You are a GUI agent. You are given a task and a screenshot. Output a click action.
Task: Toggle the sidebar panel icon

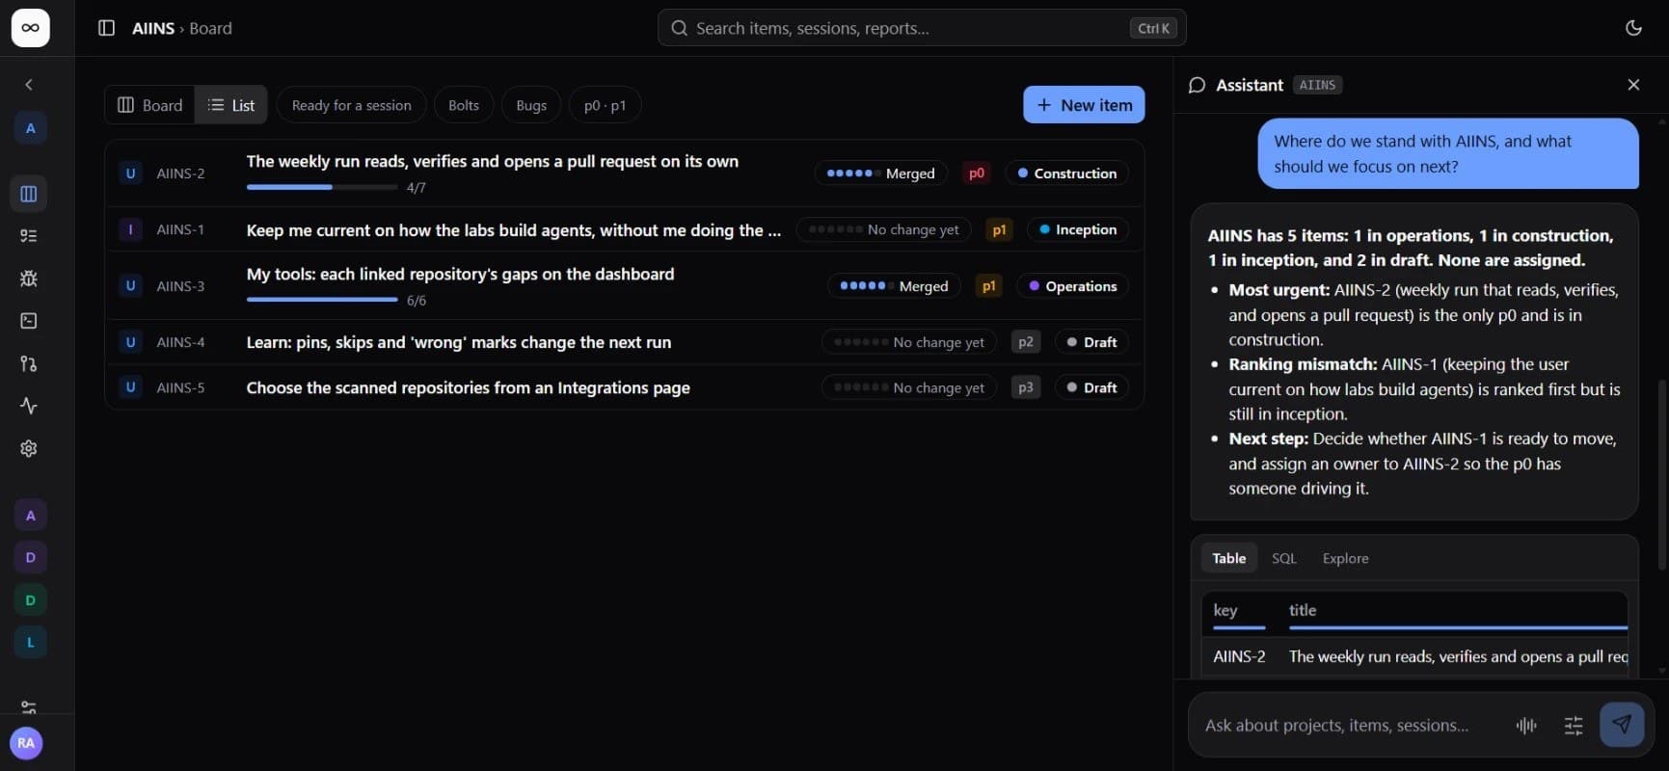coord(107,28)
